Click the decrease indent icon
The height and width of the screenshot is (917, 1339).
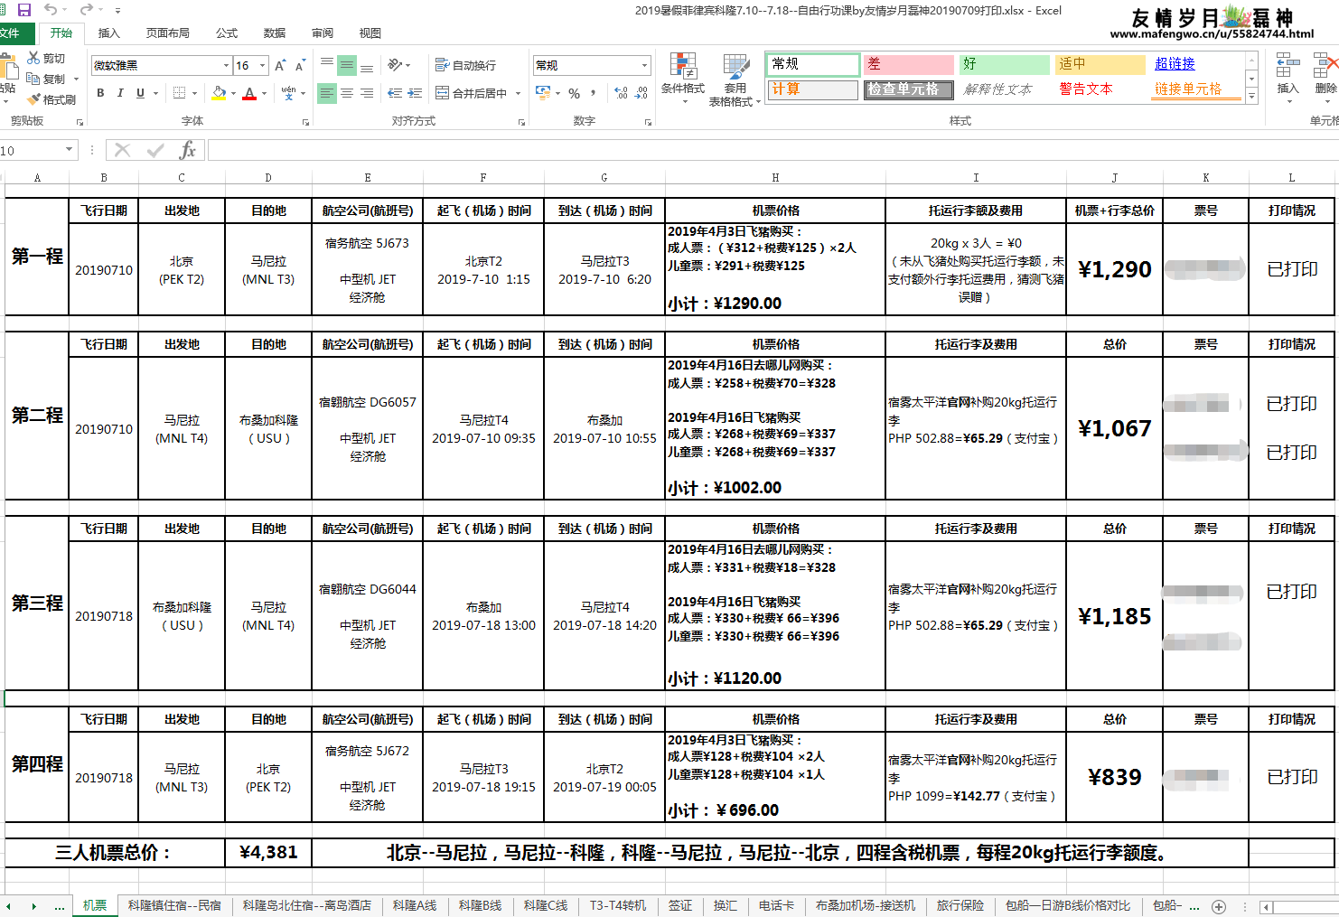[395, 93]
